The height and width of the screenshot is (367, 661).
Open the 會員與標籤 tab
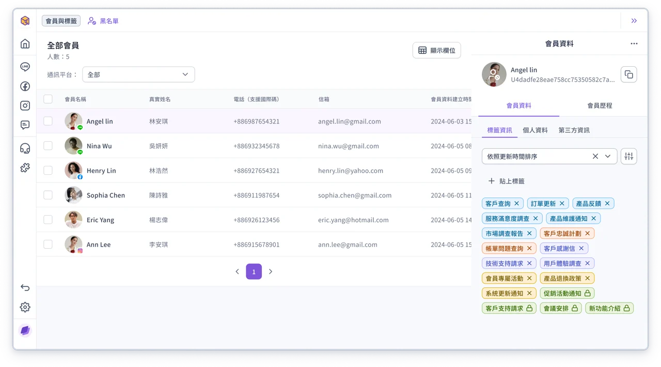61,21
